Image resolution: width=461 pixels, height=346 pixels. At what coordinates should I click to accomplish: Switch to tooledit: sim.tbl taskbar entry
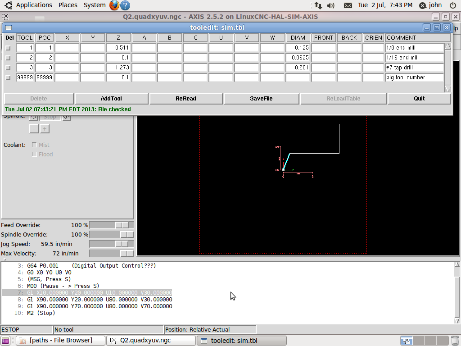tap(241, 341)
